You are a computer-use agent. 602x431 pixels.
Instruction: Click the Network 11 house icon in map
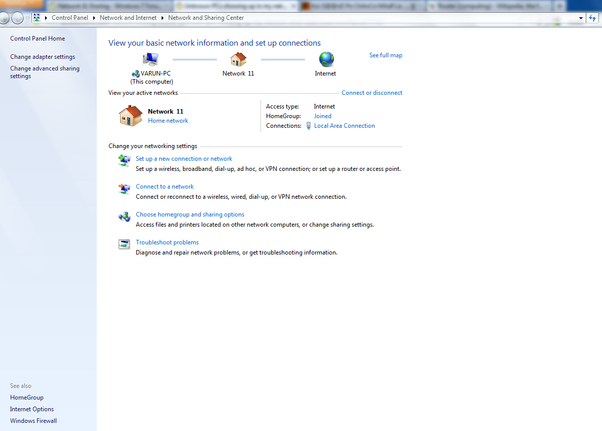238,59
